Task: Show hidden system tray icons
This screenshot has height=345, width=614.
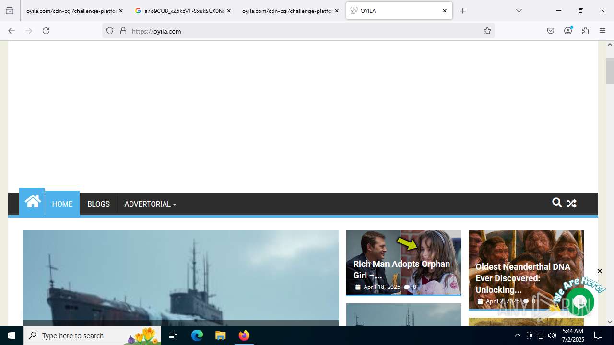Action: (517, 335)
